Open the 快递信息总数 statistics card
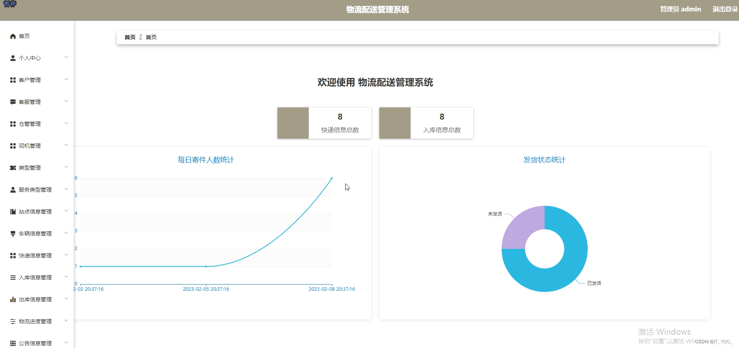Screen dimensions: 739x348 (x=324, y=123)
